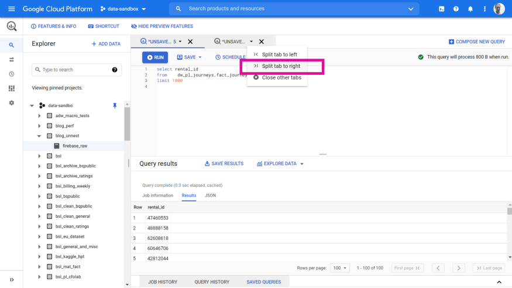Viewport: 512px width, 288px height.
Task: Click Save Results button
Action: tap(224, 163)
